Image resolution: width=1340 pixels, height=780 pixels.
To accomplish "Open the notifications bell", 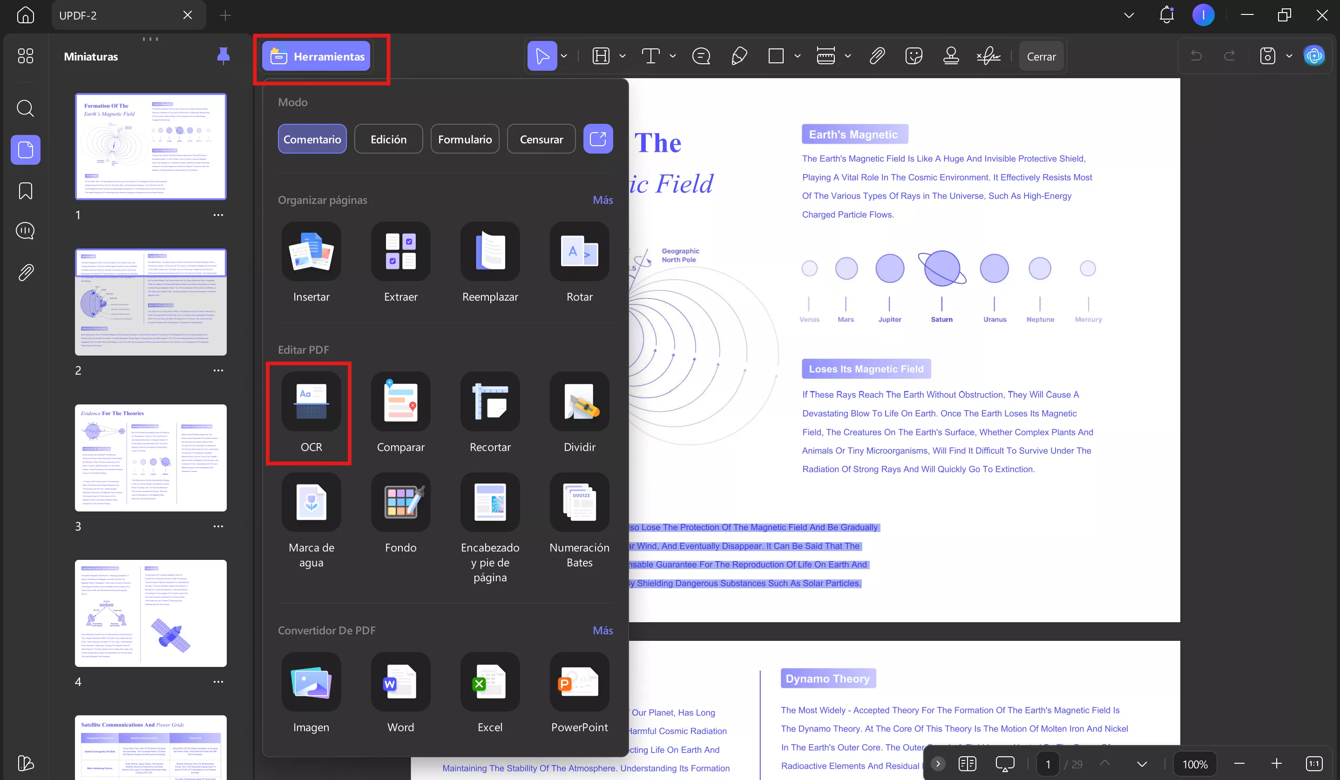I will coord(1166,15).
